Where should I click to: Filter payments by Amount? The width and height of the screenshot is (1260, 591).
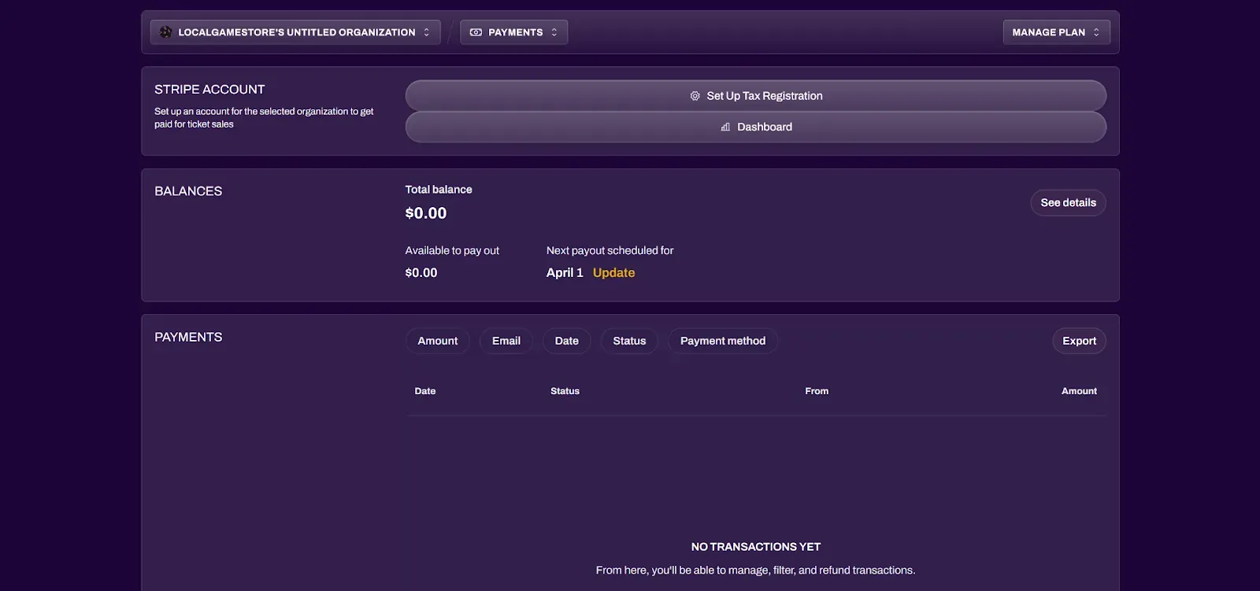437,341
